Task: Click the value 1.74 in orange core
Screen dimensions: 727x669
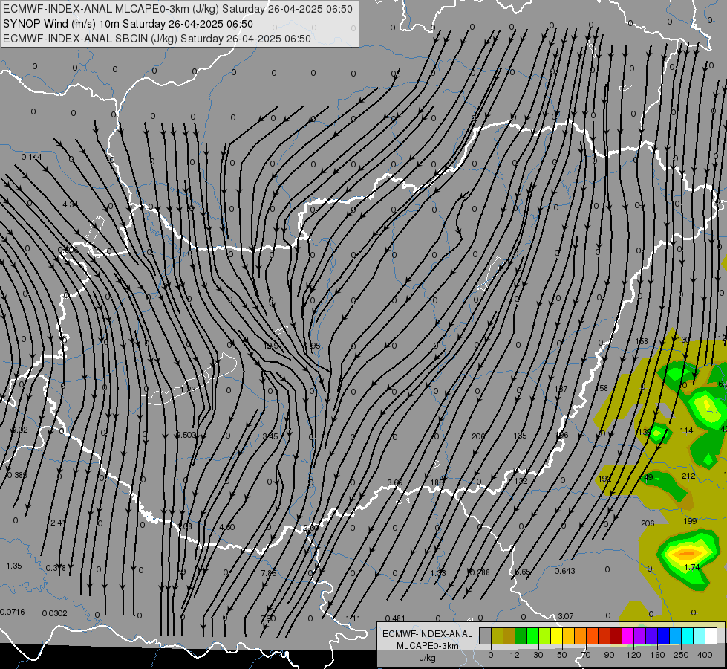Action: pos(692,567)
